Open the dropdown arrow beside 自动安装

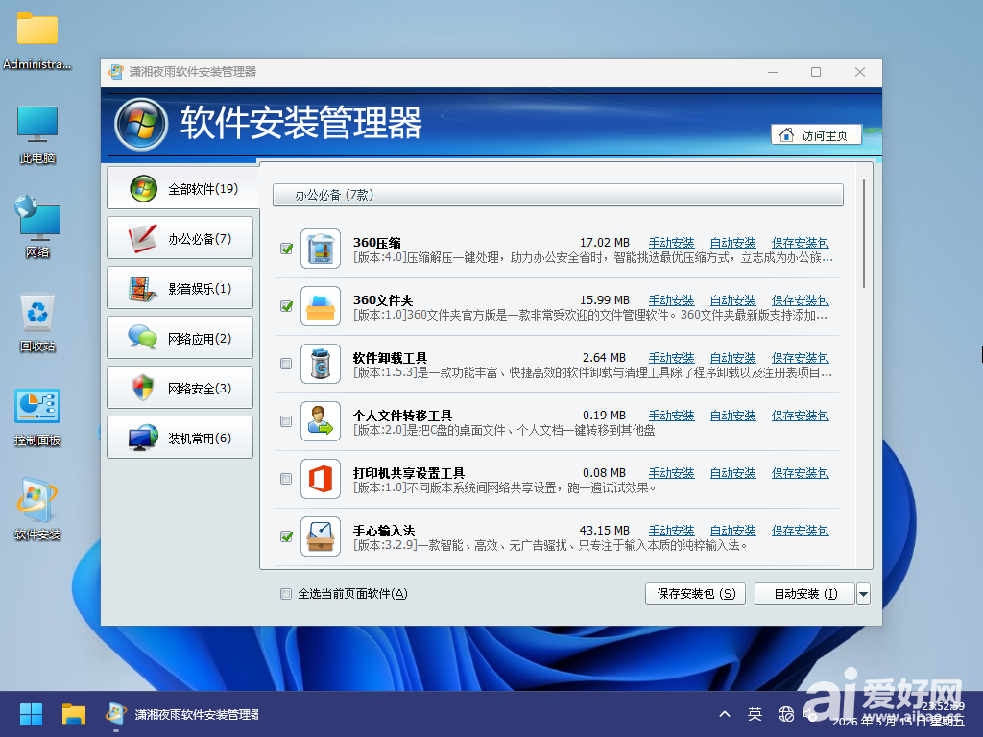(x=863, y=594)
